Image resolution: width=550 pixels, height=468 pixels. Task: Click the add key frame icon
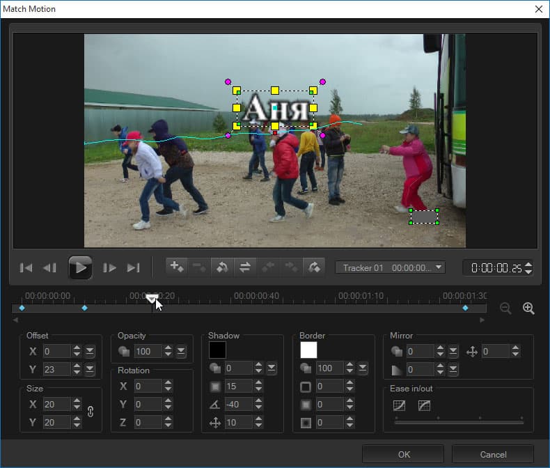click(177, 267)
